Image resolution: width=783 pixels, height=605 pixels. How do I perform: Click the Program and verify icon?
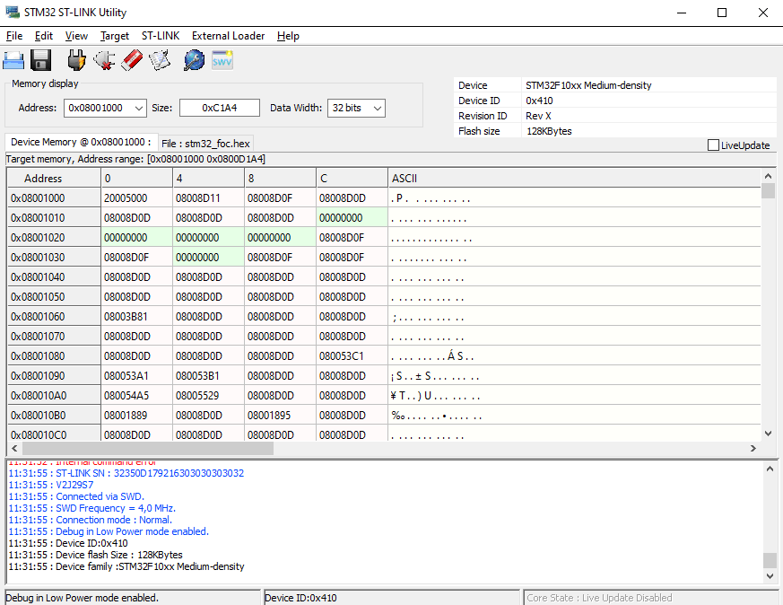tap(160, 61)
